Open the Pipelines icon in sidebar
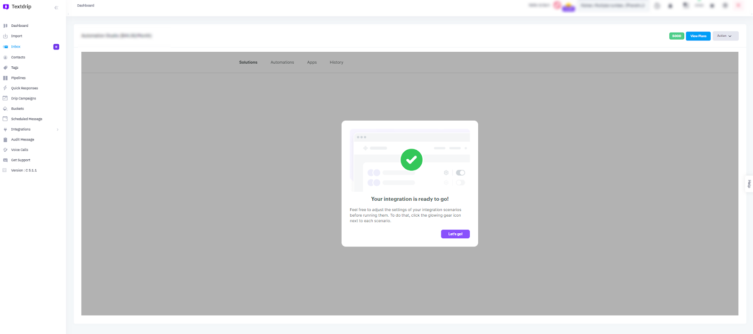This screenshot has width=753, height=334. 5,78
